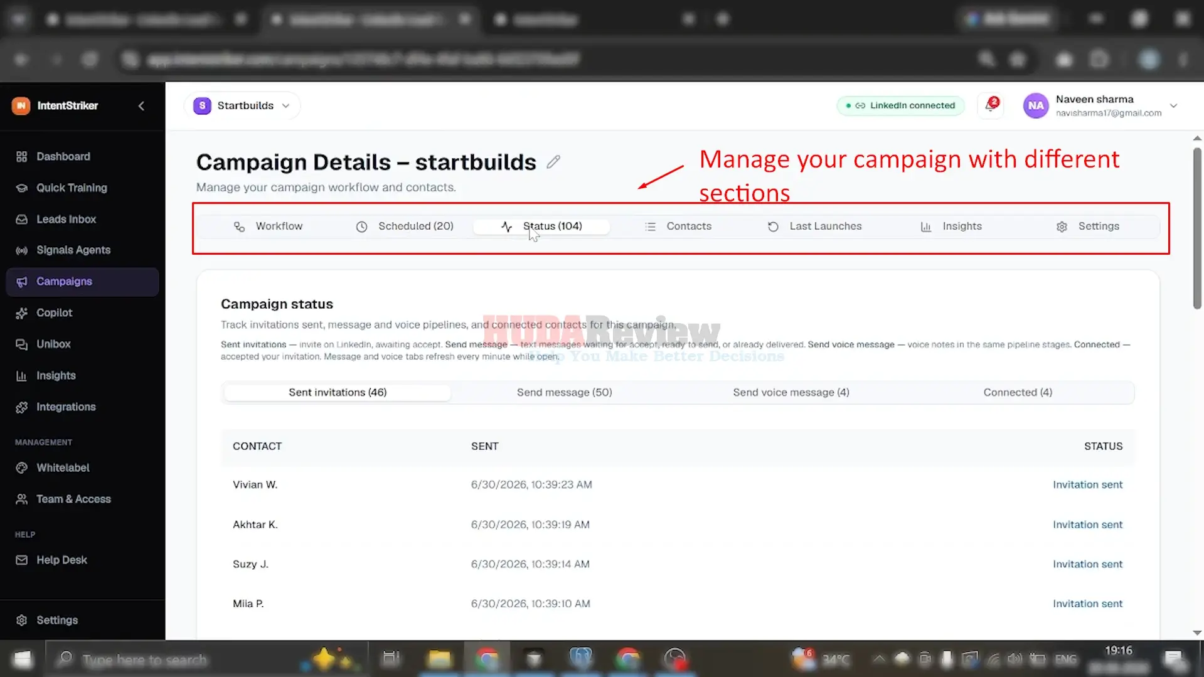
Task: Click Invitation sent for Suzy J.
Action: [1087, 564]
